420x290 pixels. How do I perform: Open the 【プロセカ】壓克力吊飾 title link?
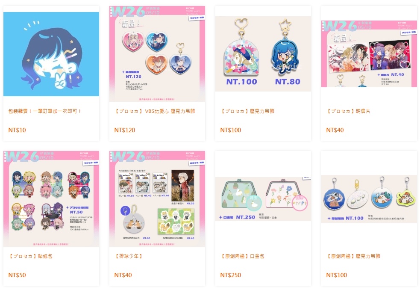coord(247,111)
